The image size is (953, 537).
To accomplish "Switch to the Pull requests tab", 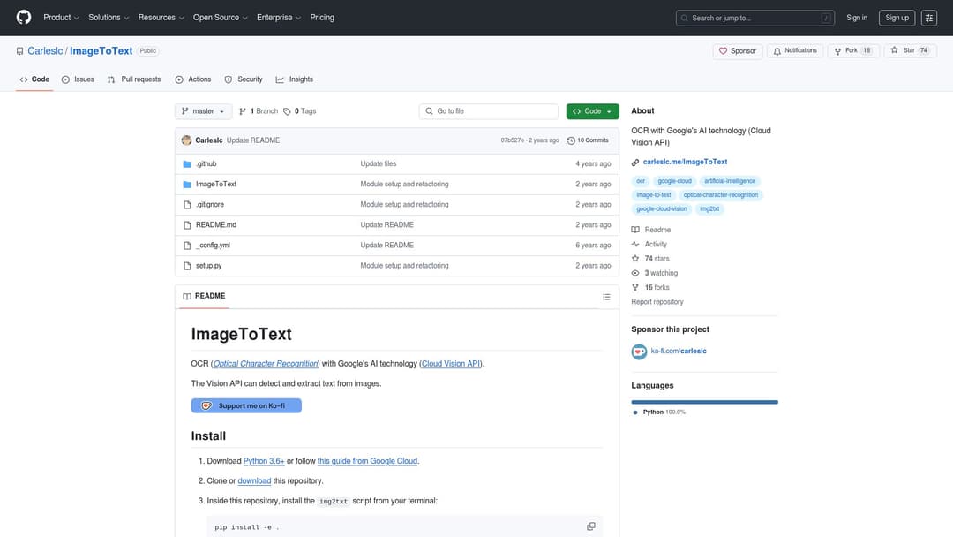I will coord(134,79).
